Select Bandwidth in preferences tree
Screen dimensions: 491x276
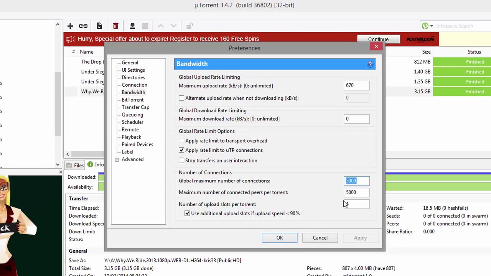tap(133, 92)
